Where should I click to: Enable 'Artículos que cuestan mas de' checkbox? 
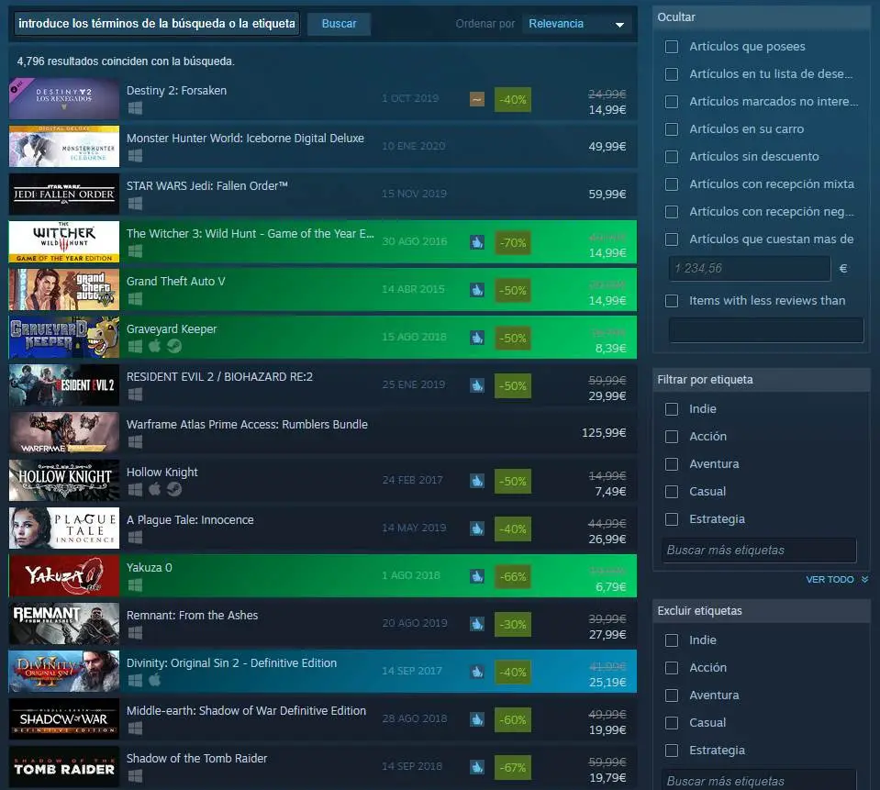tap(671, 239)
